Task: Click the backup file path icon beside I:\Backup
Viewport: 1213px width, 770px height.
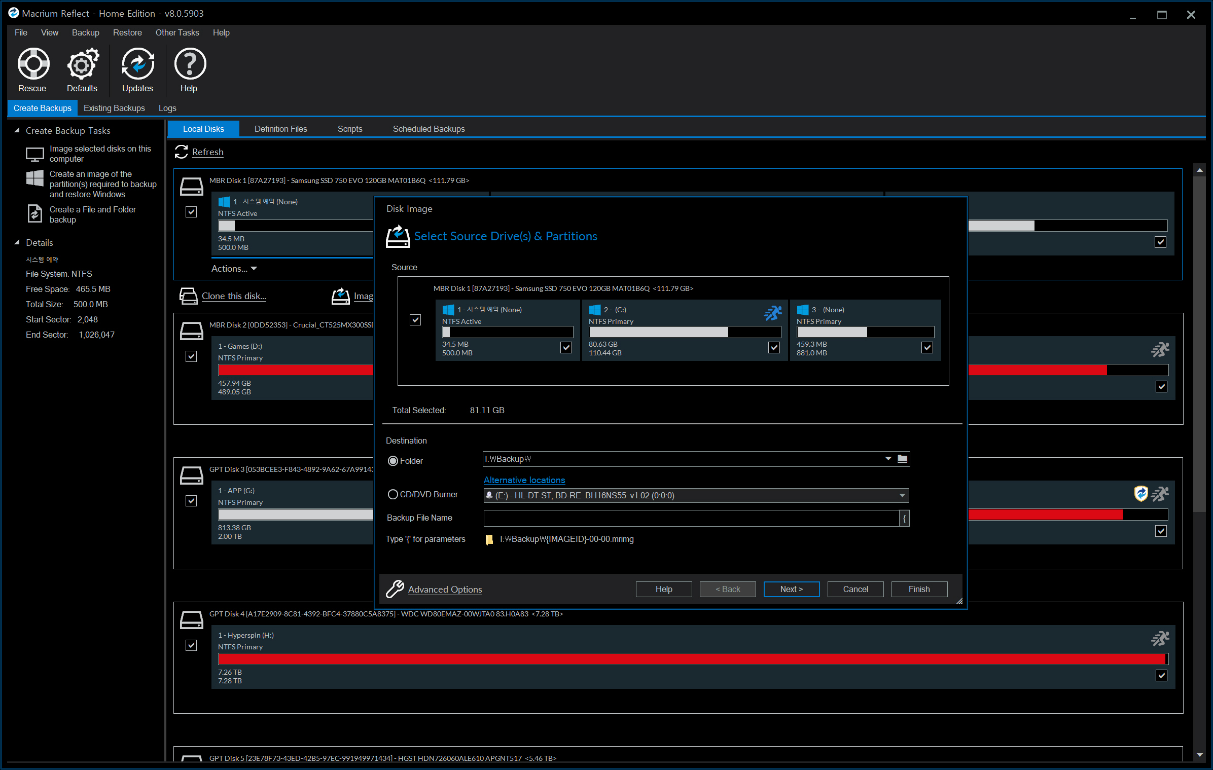Action: point(489,539)
